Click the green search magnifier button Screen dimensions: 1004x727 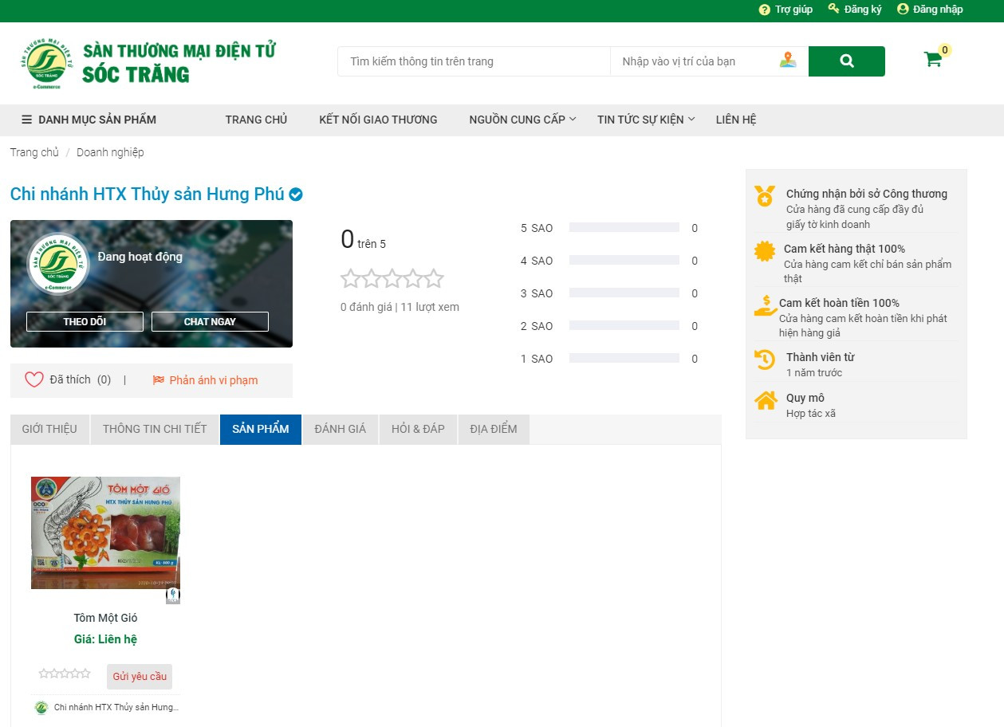[846, 61]
